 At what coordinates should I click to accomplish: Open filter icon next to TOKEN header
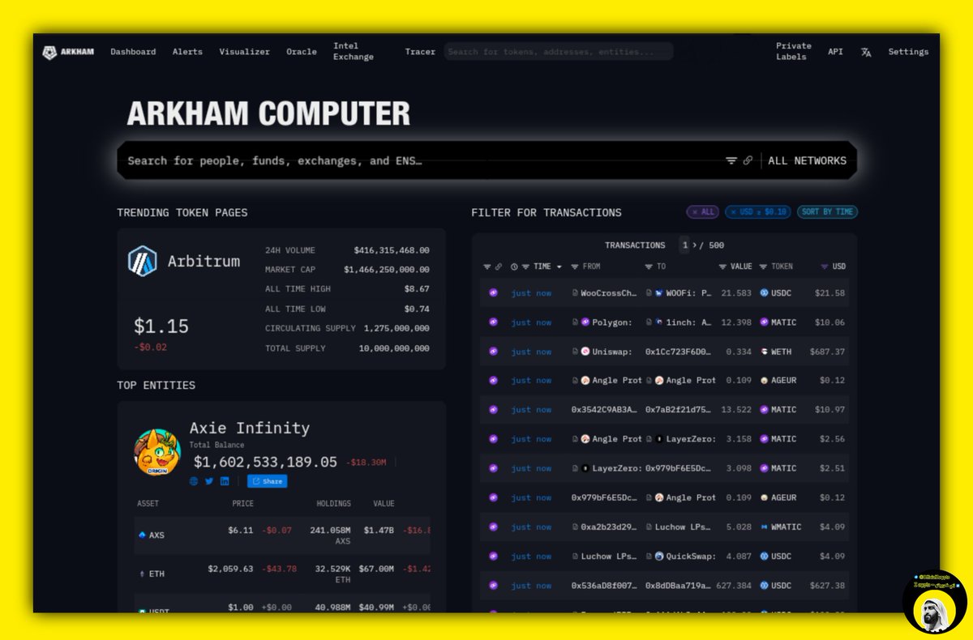point(764,267)
